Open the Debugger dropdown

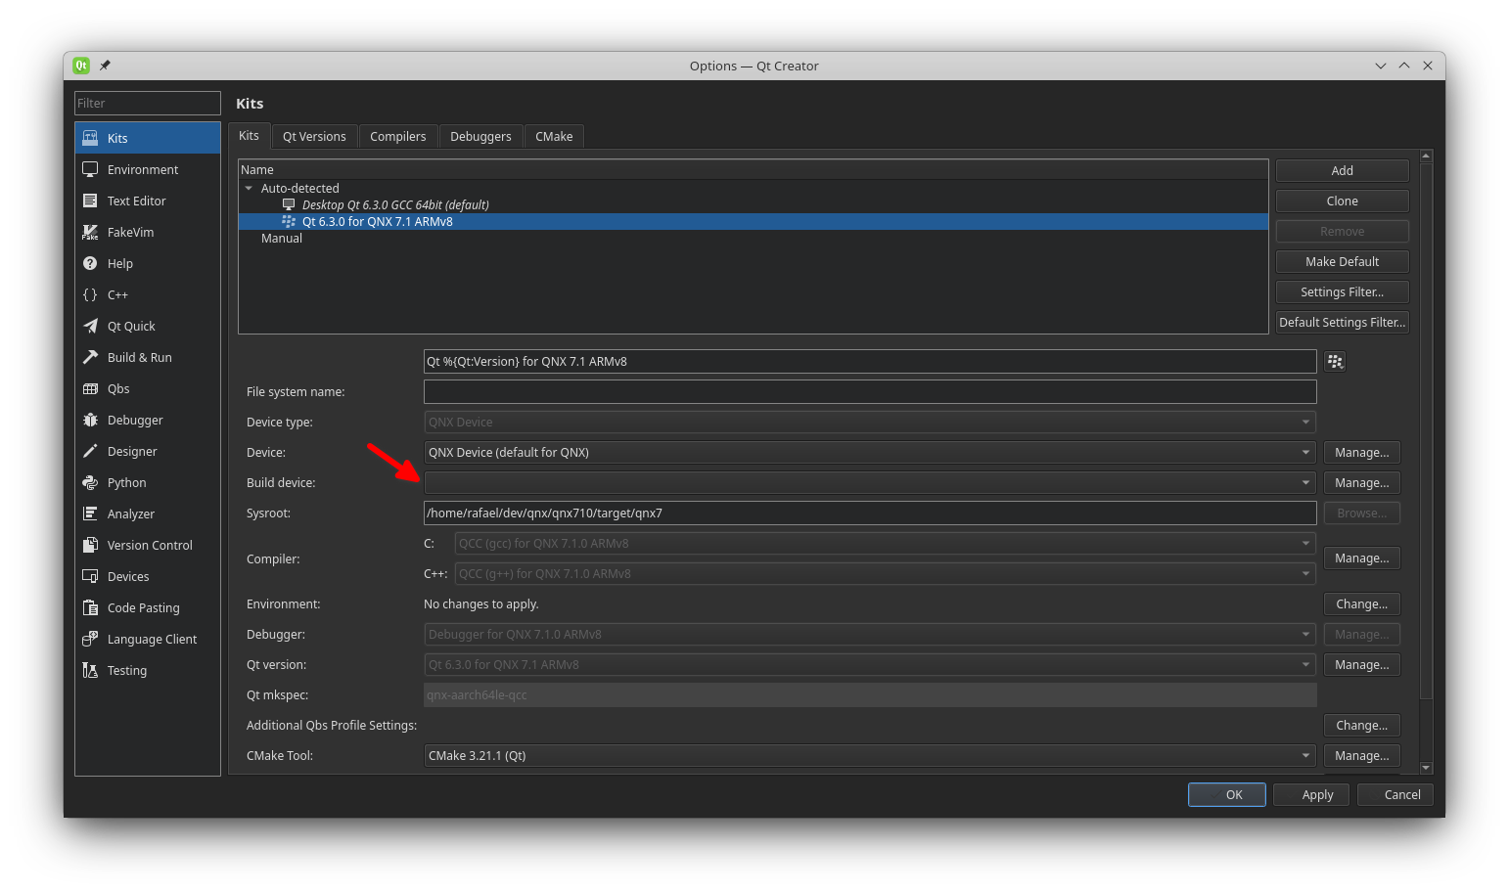[x=869, y=634]
